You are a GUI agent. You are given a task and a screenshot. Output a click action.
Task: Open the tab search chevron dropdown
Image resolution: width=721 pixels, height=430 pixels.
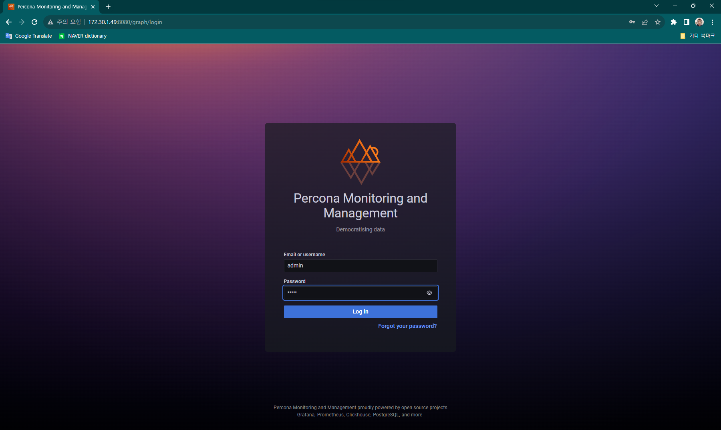tap(657, 6)
